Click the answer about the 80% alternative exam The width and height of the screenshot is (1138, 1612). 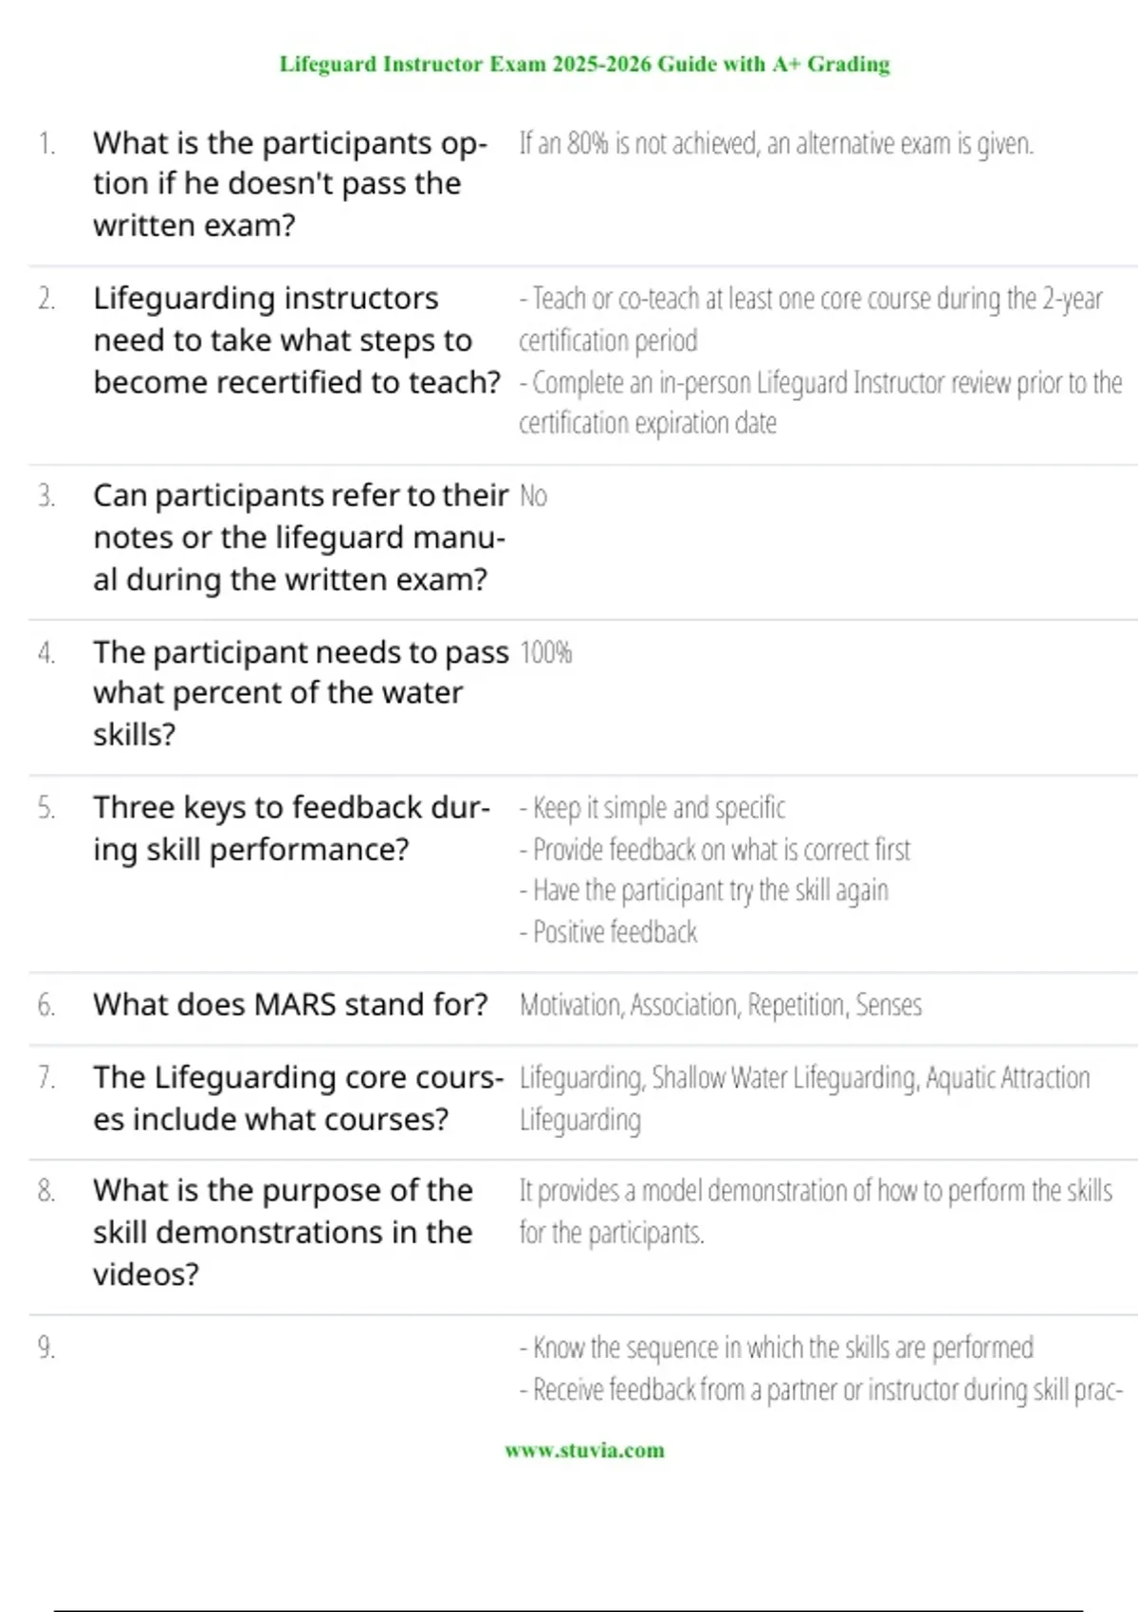[776, 143]
